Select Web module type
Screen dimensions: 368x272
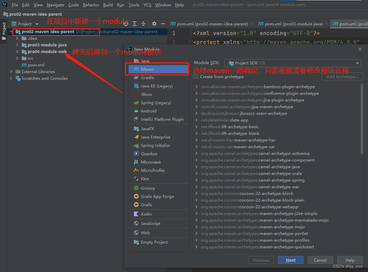click(x=159, y=233)
